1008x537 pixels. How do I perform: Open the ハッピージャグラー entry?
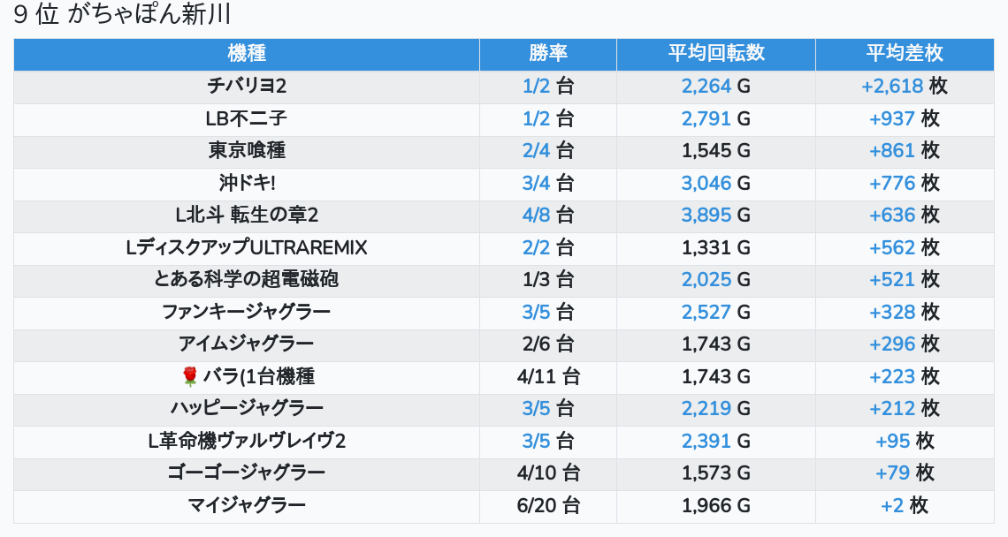[247, 409]
